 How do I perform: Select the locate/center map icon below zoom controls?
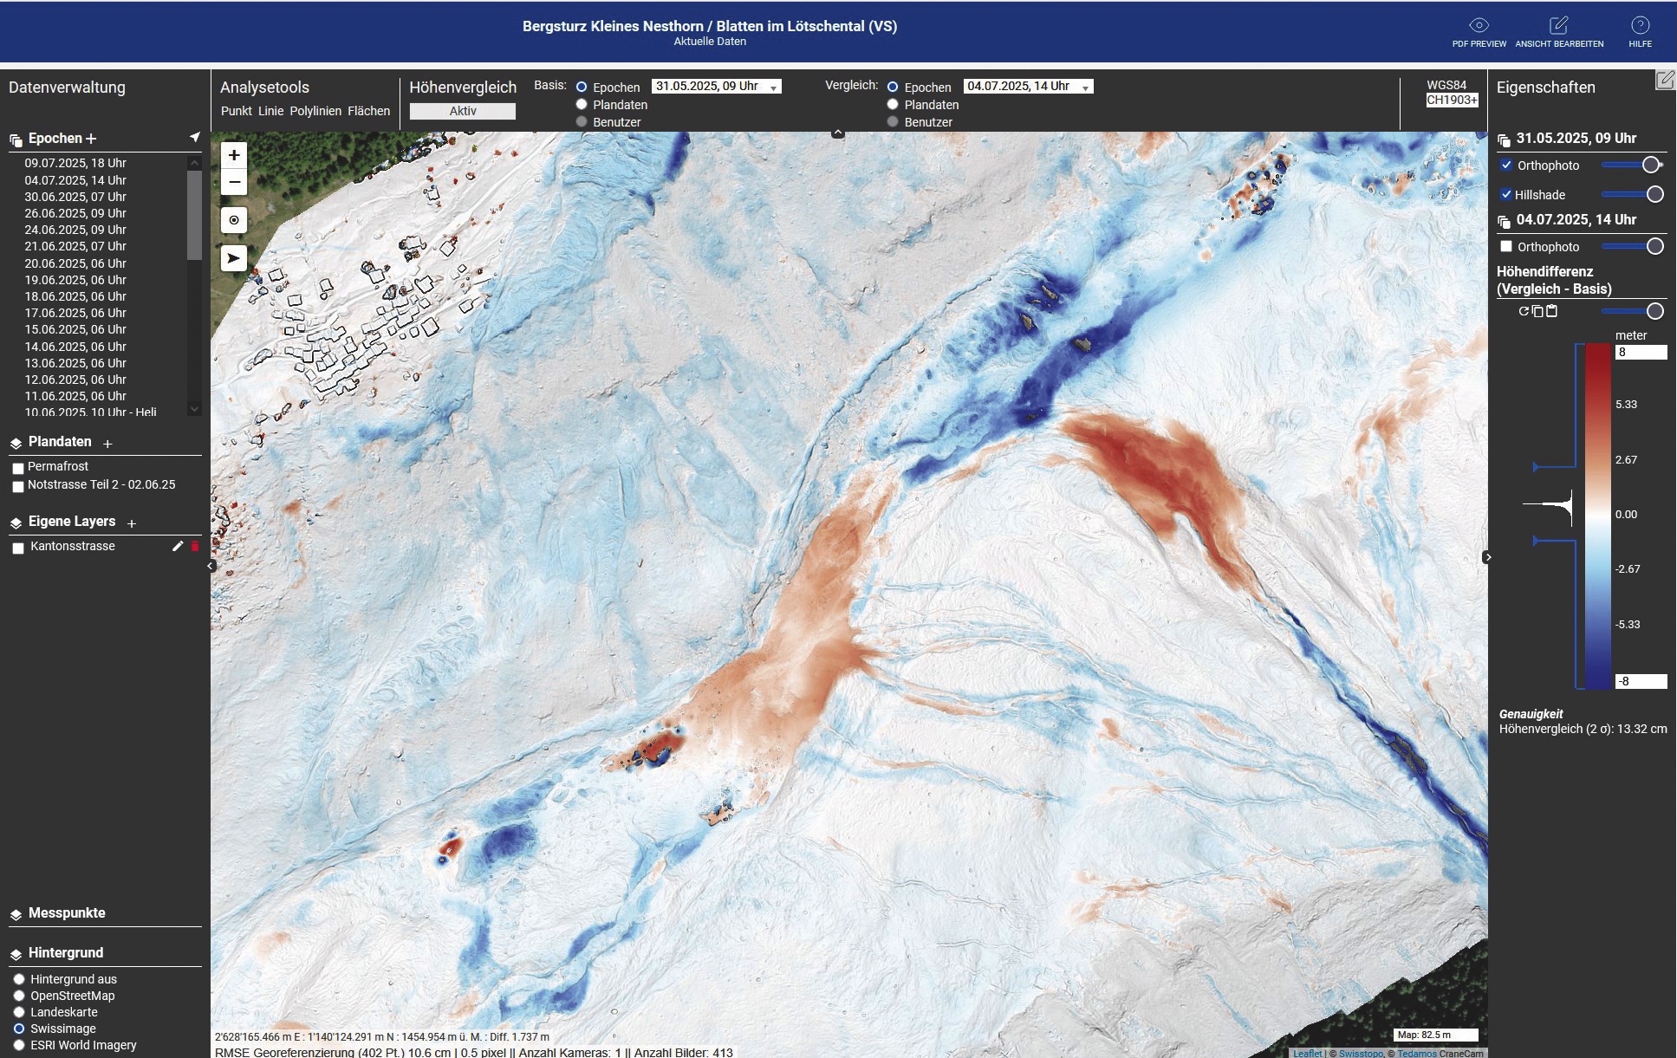point(232,221)
